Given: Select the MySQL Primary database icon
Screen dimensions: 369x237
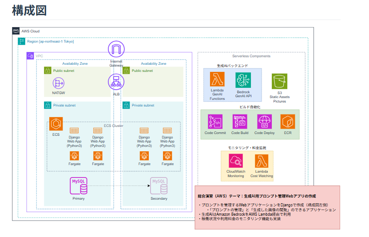Looking at the screenshot, I should tap(79, 186).
